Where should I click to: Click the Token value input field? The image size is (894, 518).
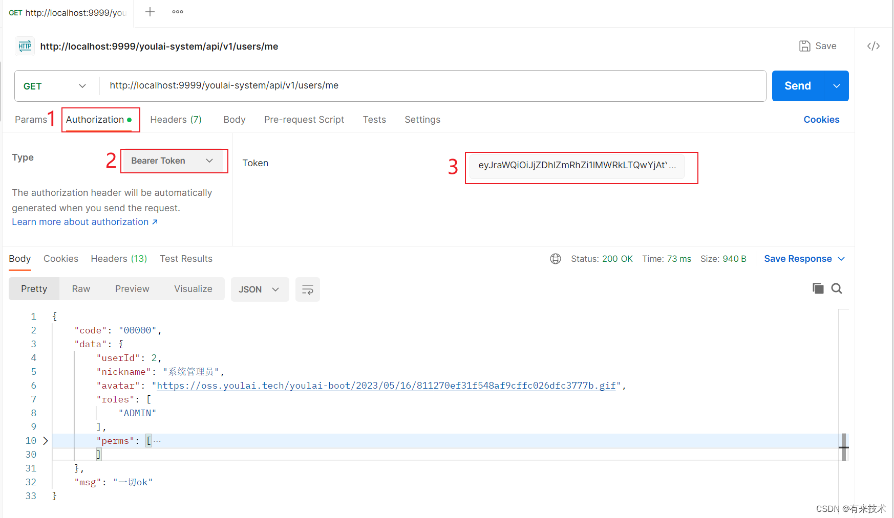577,165
